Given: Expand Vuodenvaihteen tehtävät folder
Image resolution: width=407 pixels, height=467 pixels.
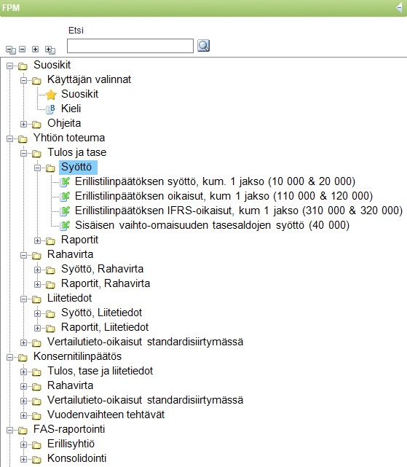Looking at the screenshot, I should point(23,415).
